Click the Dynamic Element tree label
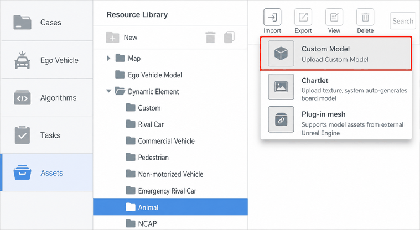 click(x=153, y=92)
